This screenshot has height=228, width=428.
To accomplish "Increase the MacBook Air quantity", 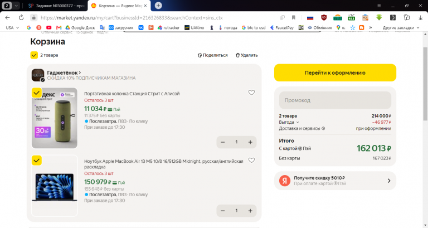I will click(250, 211).
